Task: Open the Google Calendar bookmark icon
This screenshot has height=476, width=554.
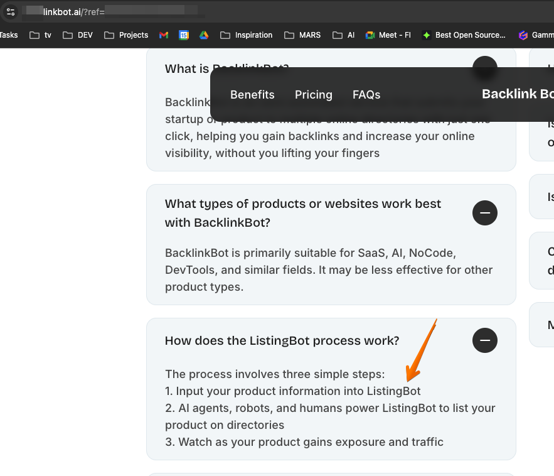Action: (184, 35)
